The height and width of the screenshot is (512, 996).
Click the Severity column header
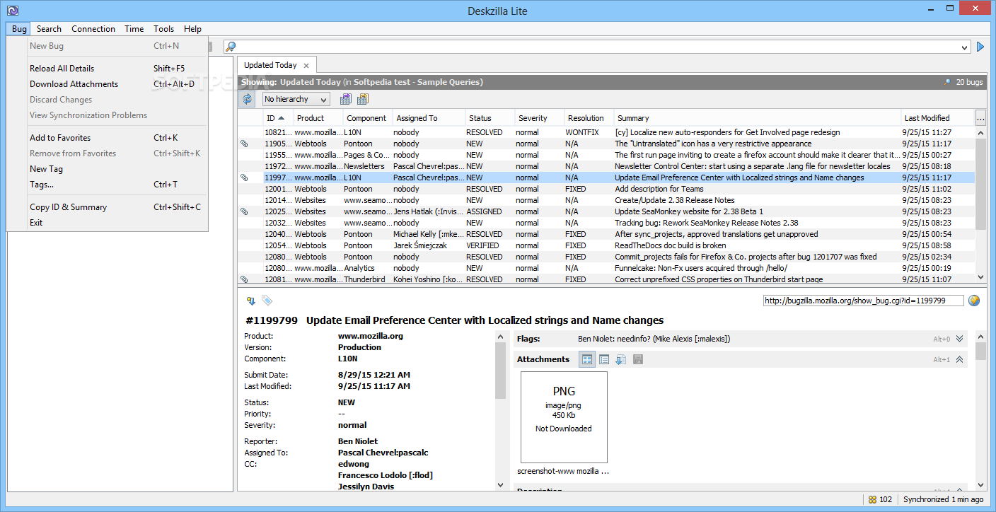(x=540, y=118)
